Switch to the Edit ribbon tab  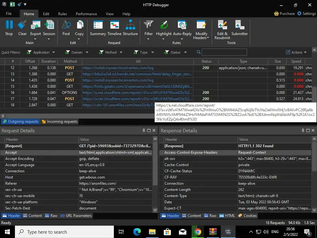pos(46,14)
